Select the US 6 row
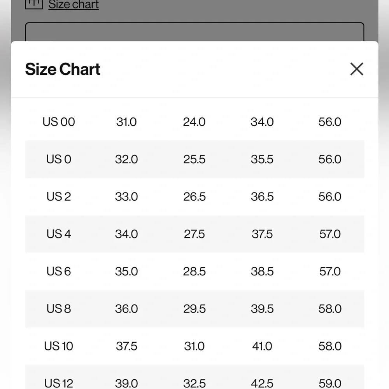This screenshot has height=389, width=389. pyautogui.click(x=59, y=271)
